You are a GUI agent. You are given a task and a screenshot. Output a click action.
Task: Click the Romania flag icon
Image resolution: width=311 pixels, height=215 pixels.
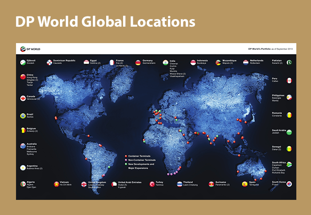[x=289, y=115]
